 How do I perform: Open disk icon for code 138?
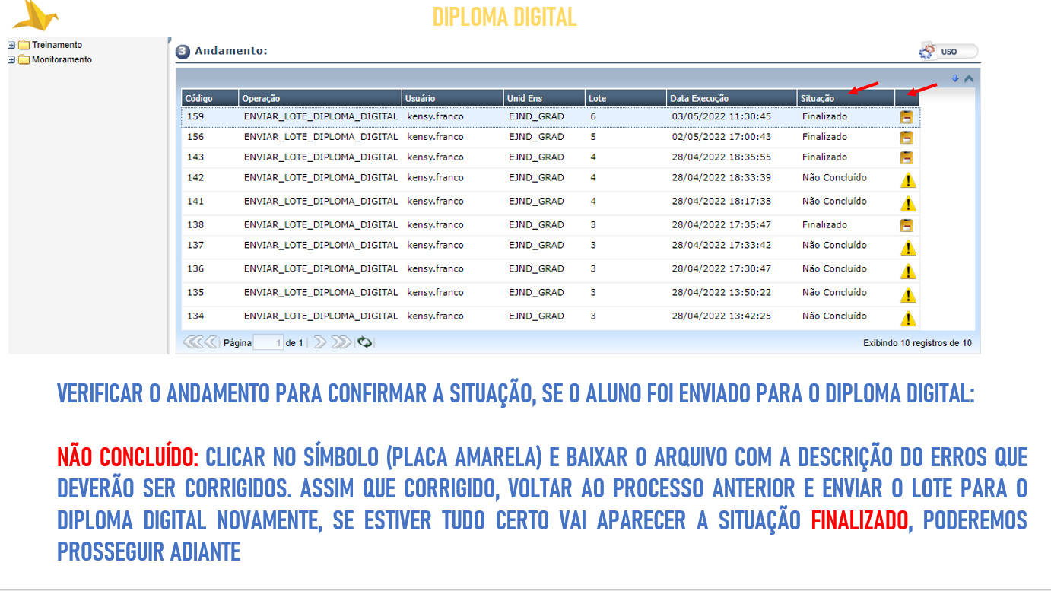(907, 225)
